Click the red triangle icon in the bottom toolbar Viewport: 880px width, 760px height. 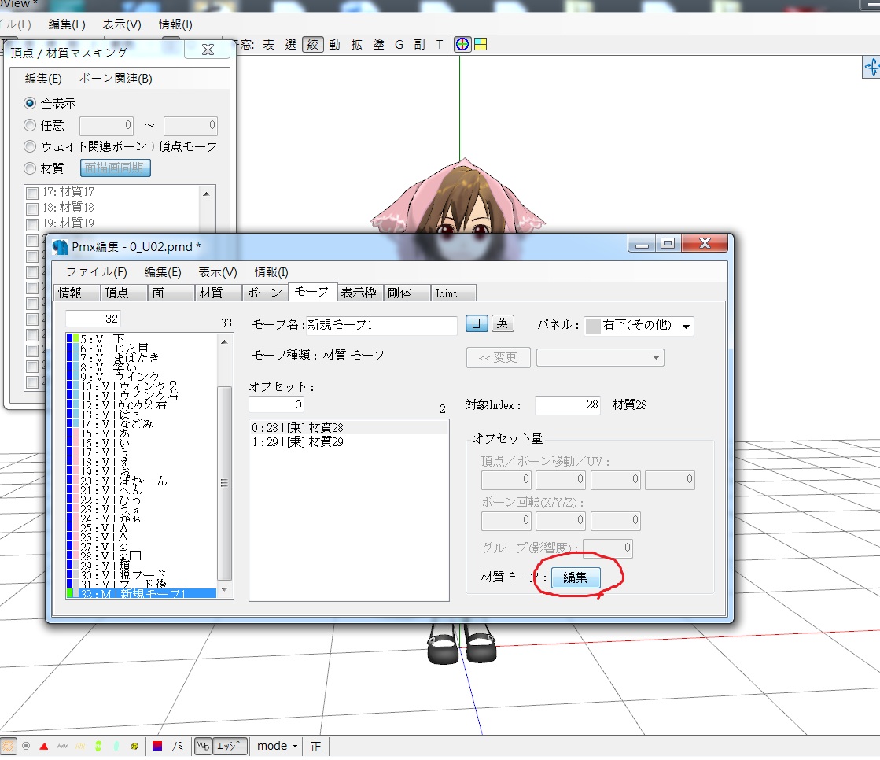coord(44,746)
